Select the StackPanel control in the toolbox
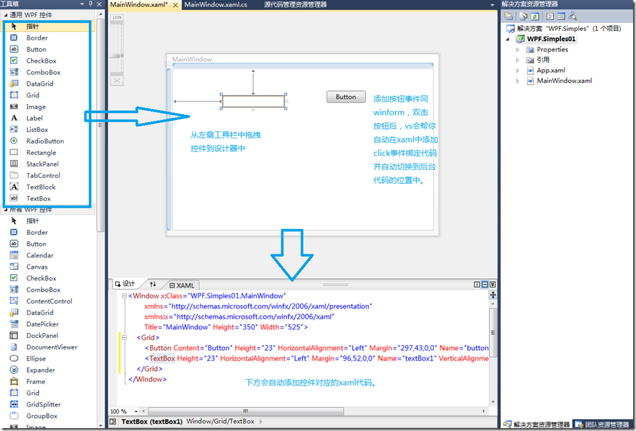This screenshot has width=636, height=431. pos(49,164)
